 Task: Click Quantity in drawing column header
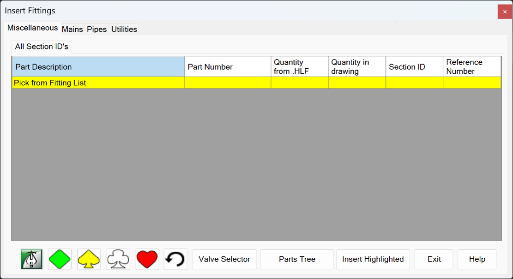click(x=357, y=67)
